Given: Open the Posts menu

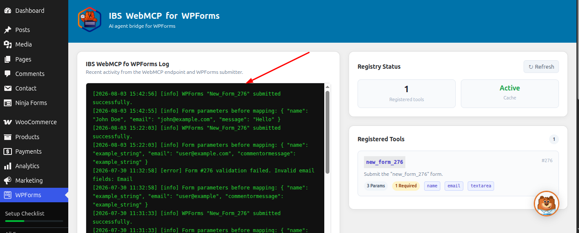Looking at the screenshot, I should coord(34,30).
